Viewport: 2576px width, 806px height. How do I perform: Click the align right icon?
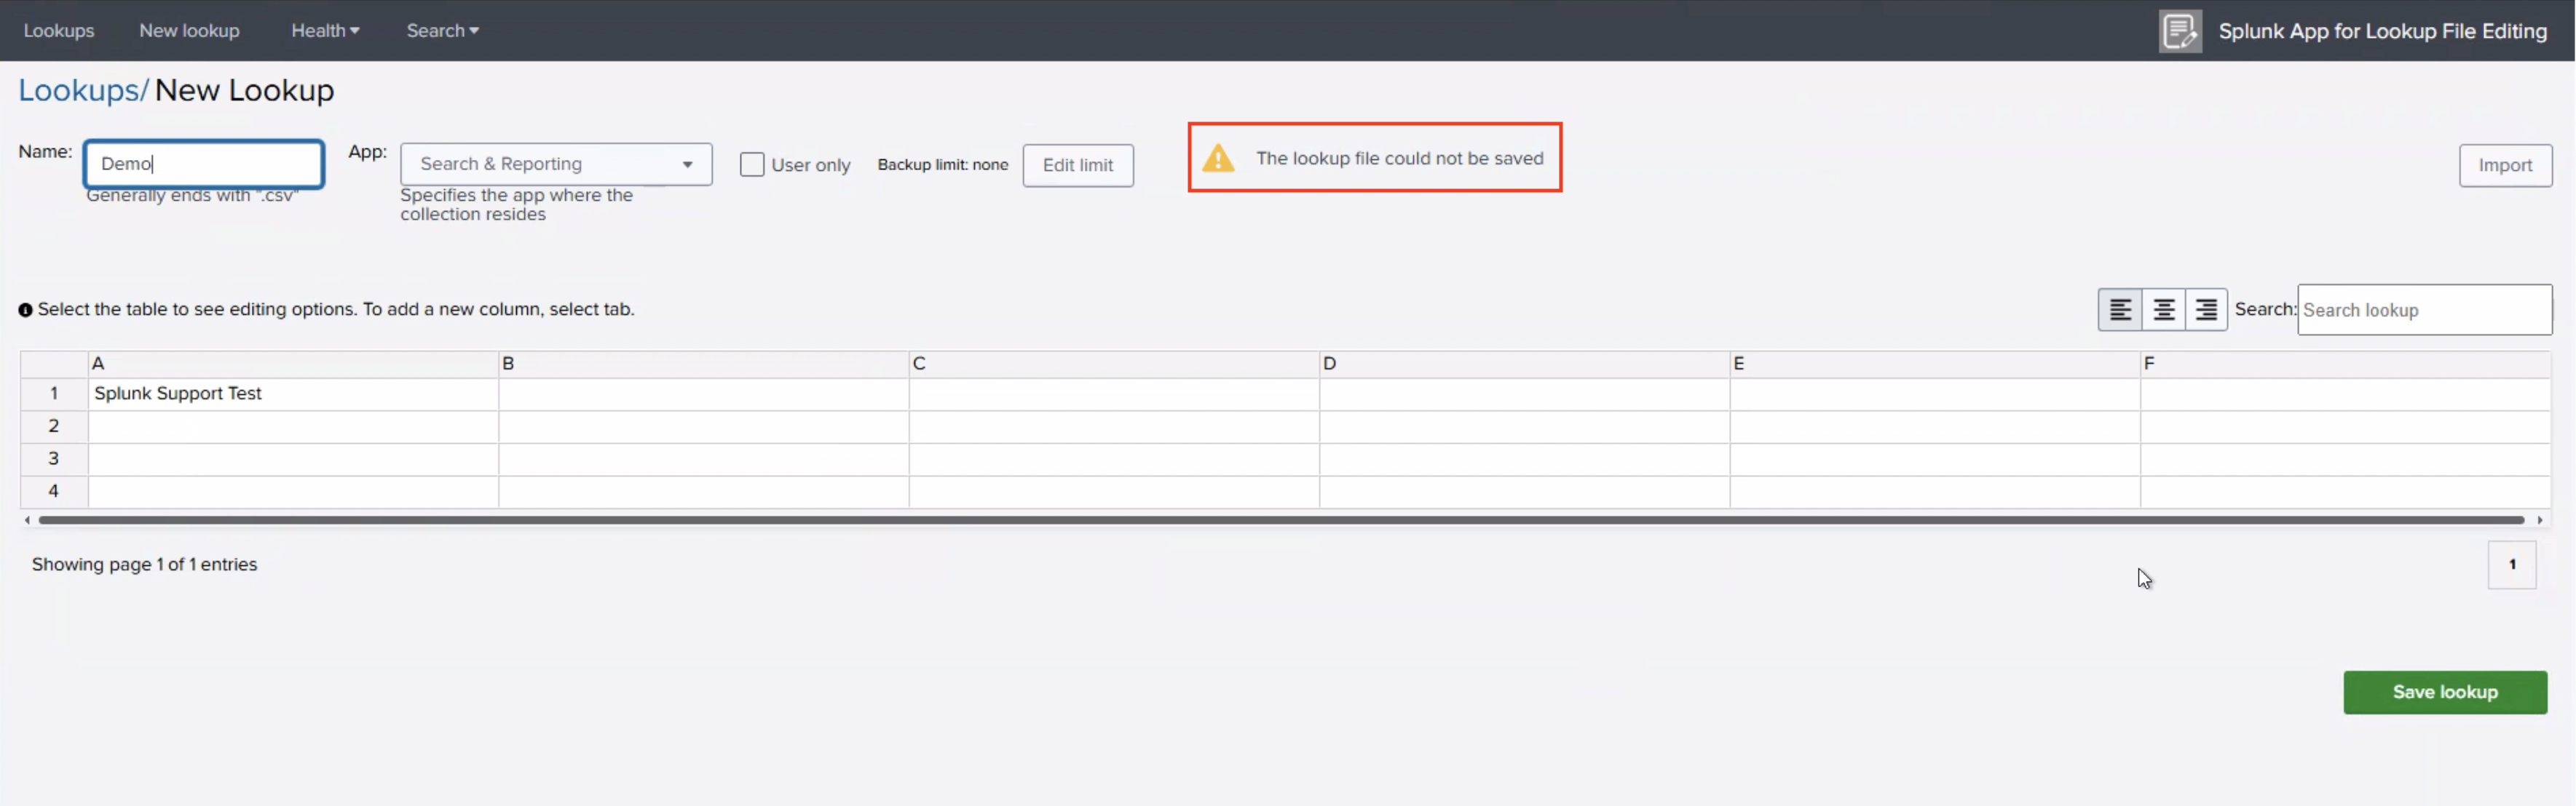coord(2206,310)
